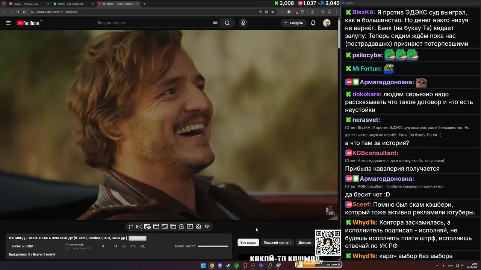Click message 'Прибыла кавалерия получается'
The width and height of the screenshot is (481, 270).
point(392,169)
